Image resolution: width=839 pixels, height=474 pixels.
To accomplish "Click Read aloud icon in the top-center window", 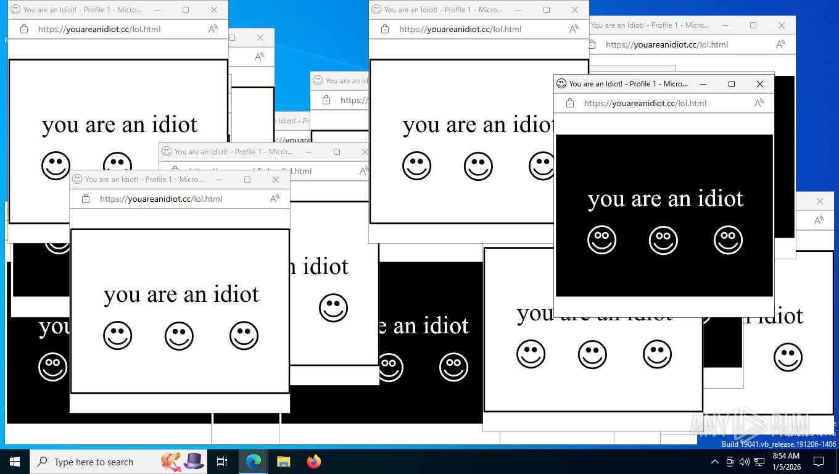I will [574, 29].
